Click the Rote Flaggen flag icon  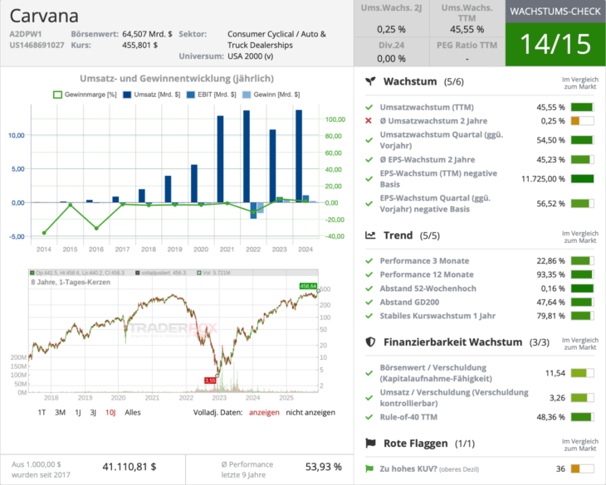[x=370, y=443]
